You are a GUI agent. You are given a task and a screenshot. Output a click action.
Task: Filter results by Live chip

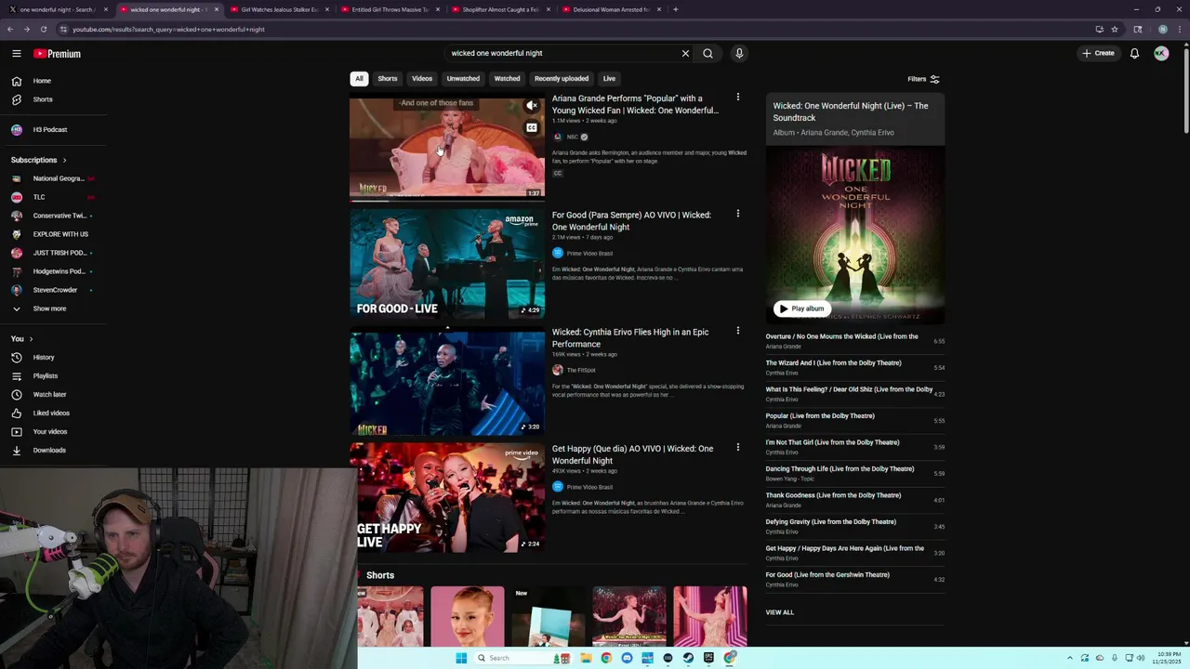pyautogui.click(x=609, y=79)
